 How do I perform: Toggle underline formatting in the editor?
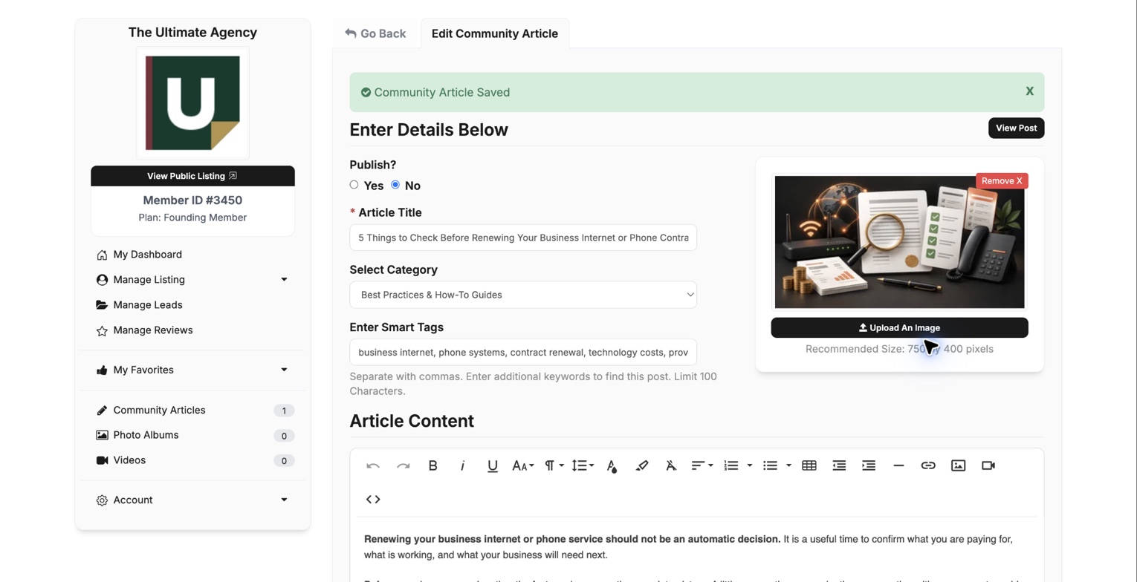click(x=493, y=465)
